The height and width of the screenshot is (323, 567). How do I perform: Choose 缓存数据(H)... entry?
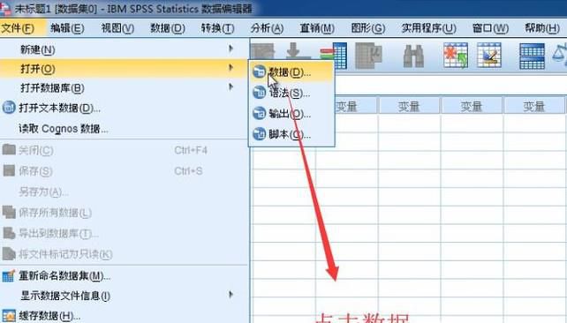pos(125,316)
